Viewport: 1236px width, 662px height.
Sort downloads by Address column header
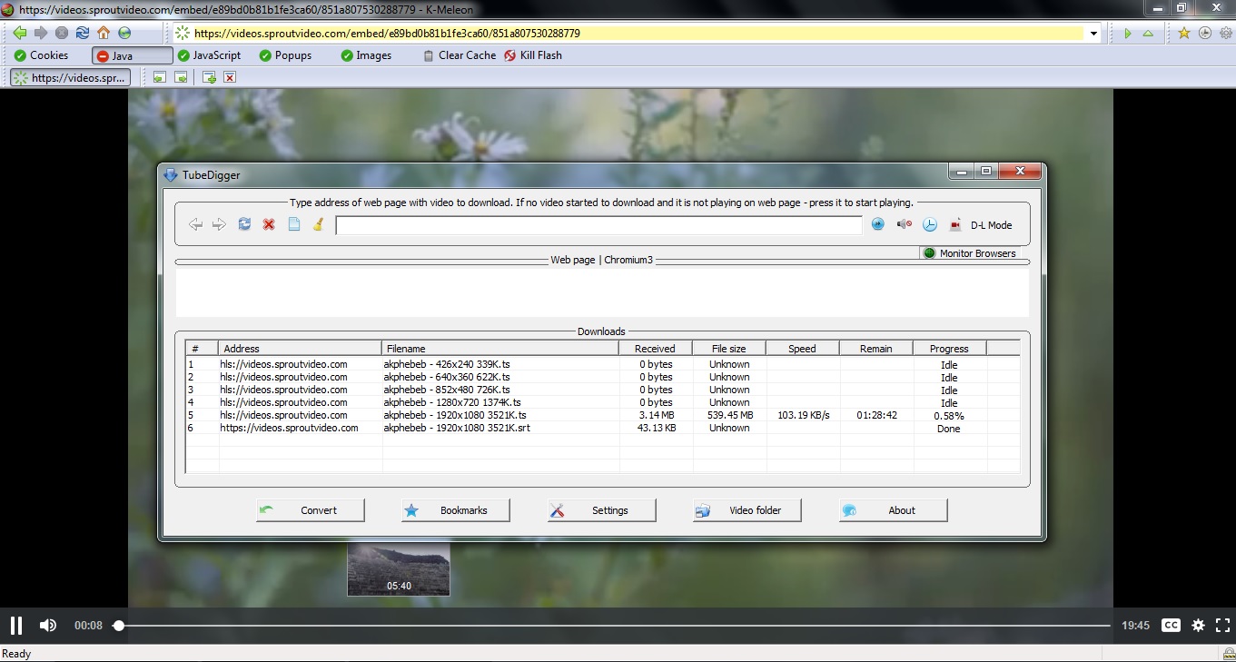300,349
